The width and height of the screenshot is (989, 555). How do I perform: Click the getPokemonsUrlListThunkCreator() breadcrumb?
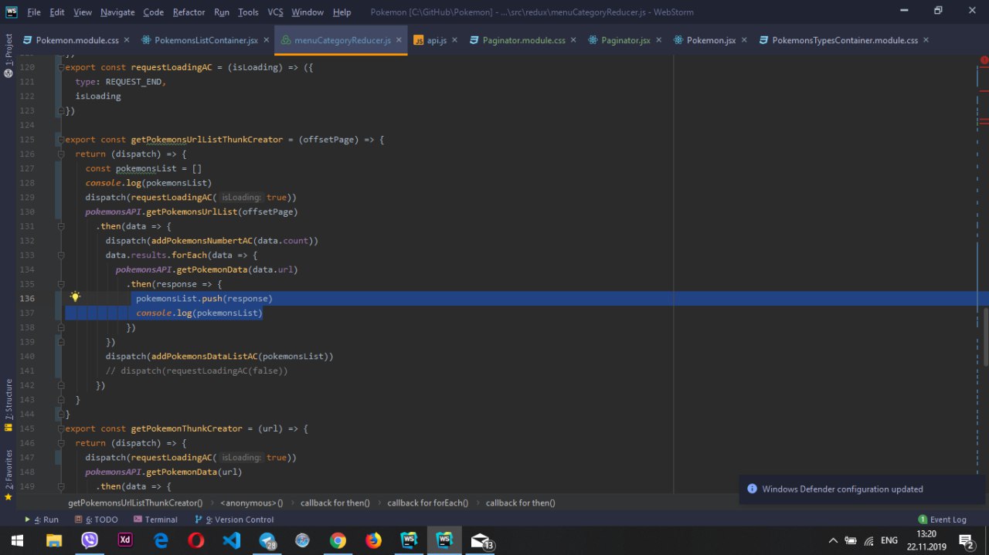tap(135, 503)
